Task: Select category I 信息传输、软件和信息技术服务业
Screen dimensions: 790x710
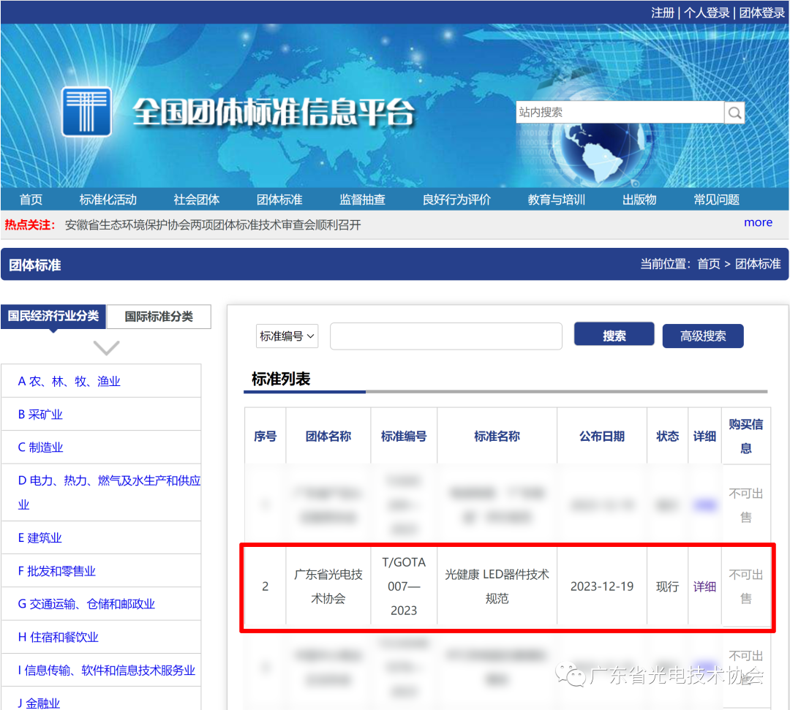Action: point(106,671)
